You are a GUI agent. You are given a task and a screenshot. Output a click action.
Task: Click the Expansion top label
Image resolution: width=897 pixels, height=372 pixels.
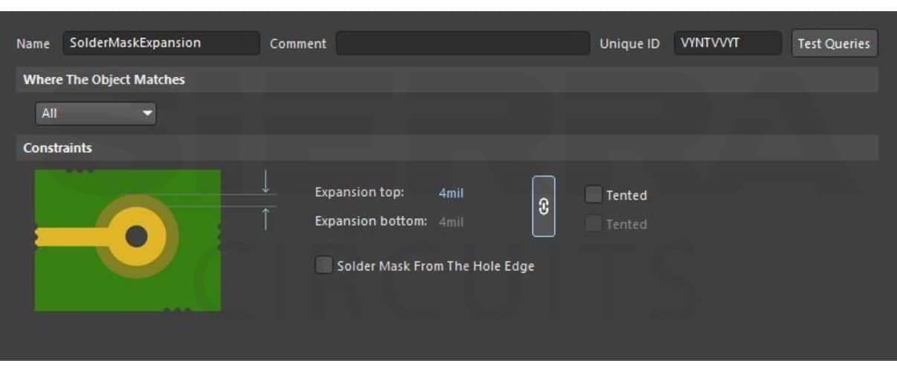[x=359, y=192]
